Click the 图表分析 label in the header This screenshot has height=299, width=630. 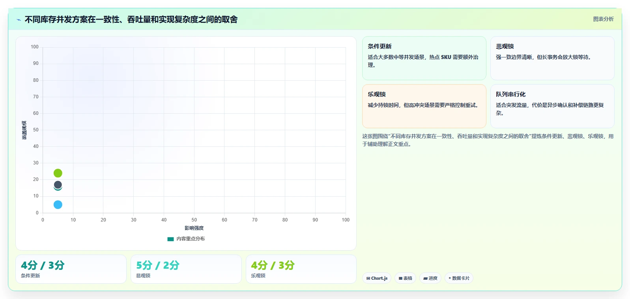tap(603, 19)
